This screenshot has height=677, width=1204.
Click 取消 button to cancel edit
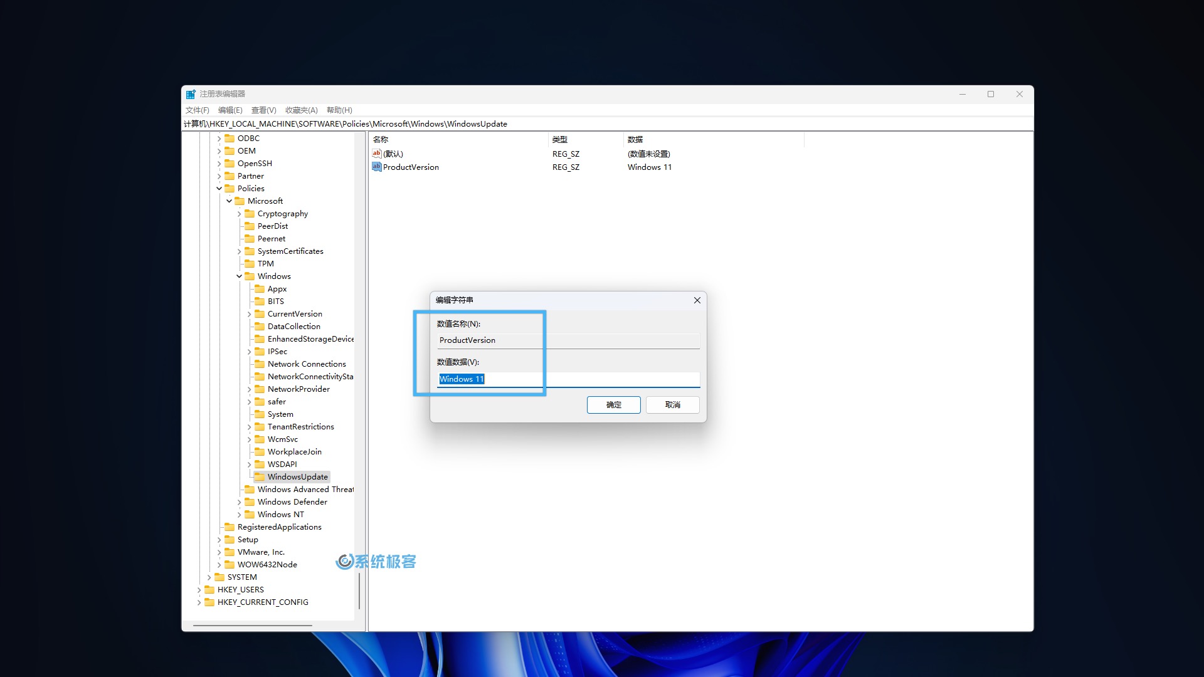click(672, 404)
